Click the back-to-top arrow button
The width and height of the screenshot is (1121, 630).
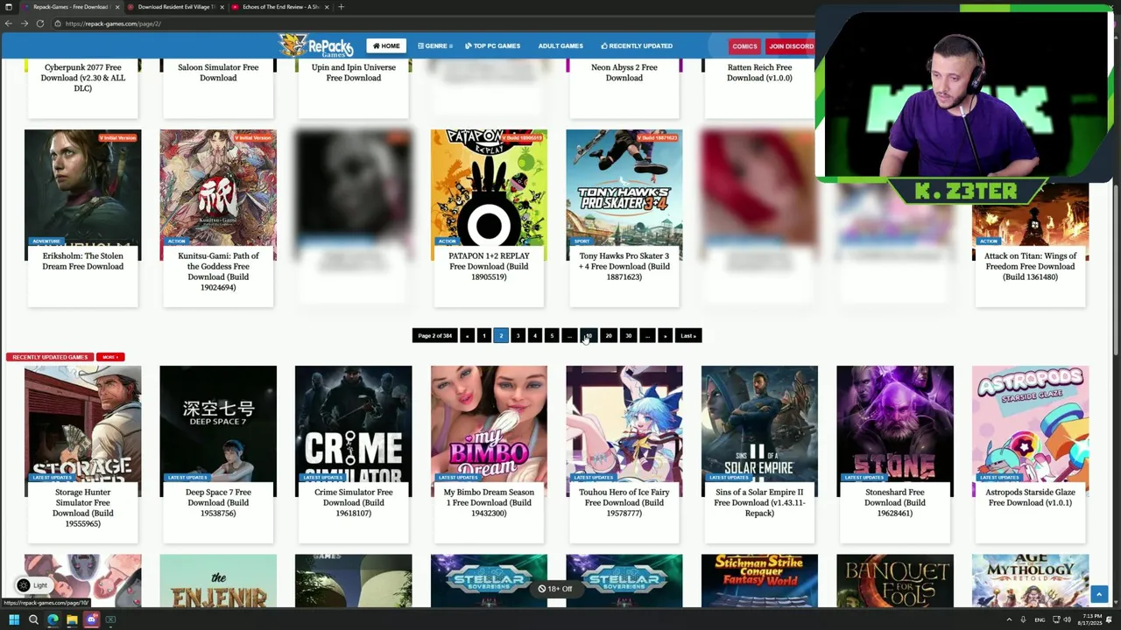(x=1099, y=594)
